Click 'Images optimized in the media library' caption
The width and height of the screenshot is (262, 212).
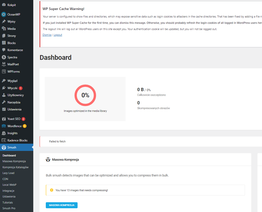(x=85, y=111)
